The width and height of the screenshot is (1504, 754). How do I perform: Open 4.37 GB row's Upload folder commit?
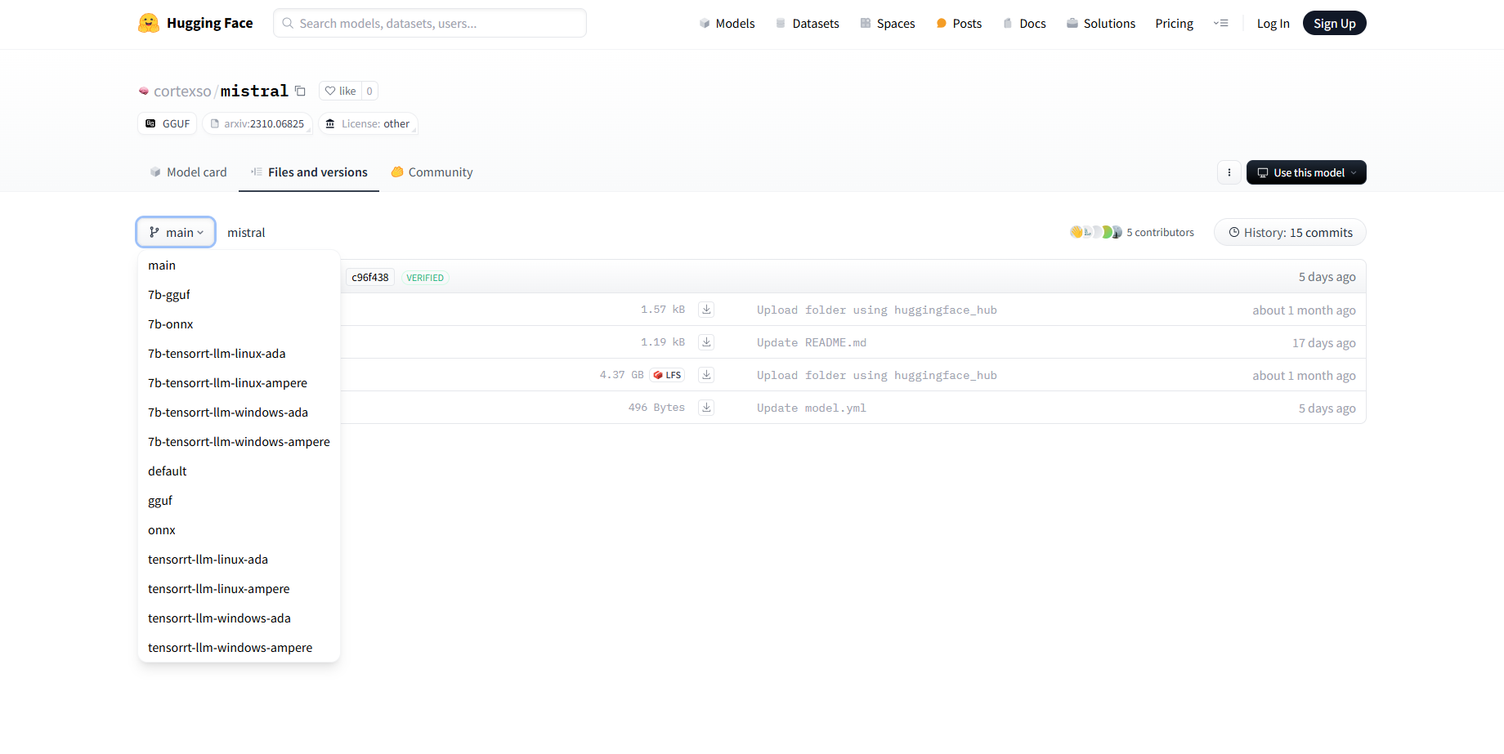(877, 375)
